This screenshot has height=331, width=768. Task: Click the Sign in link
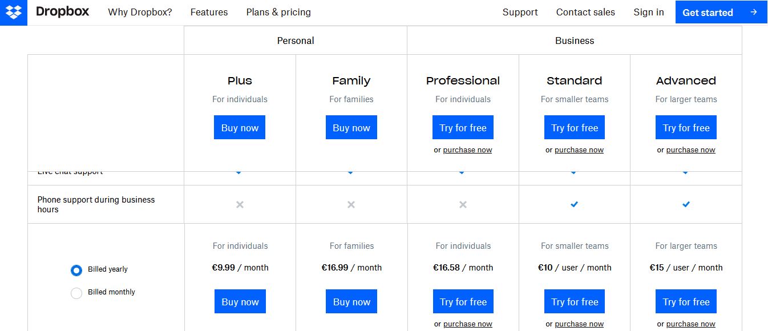(x=648, y=12)
